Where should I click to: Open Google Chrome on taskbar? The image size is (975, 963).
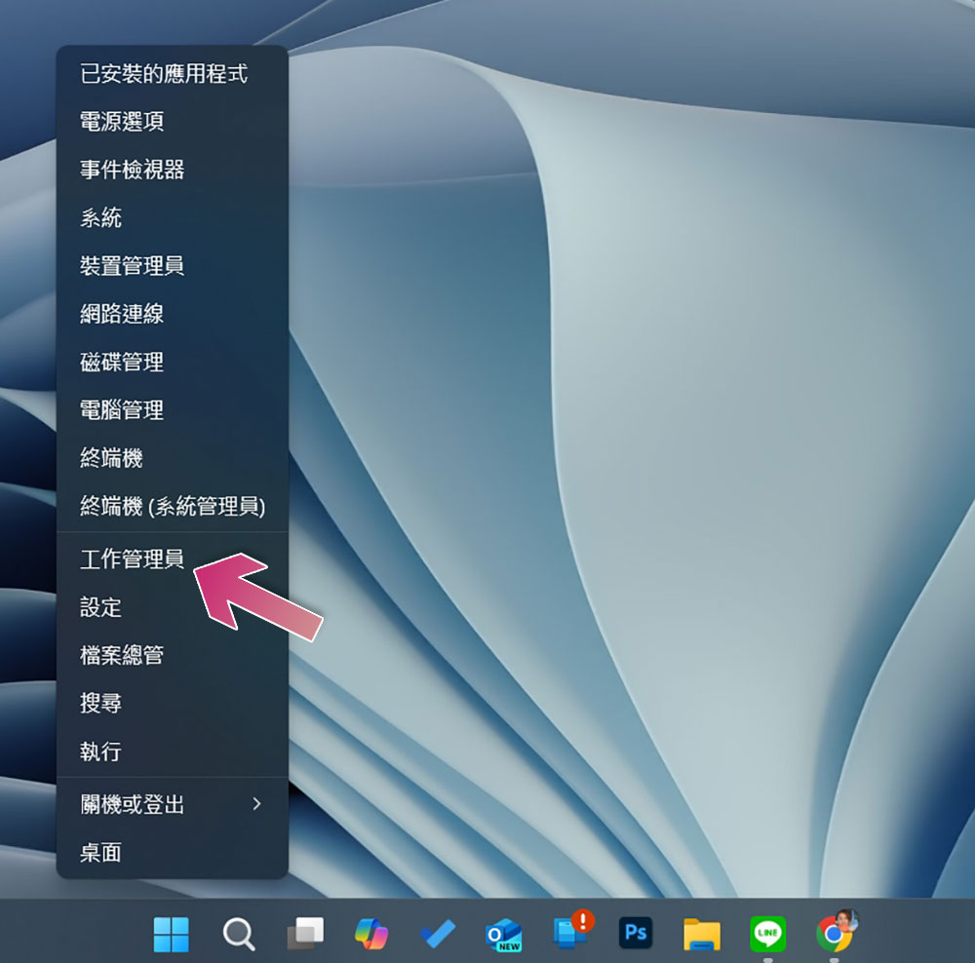[x=837, y=932]
